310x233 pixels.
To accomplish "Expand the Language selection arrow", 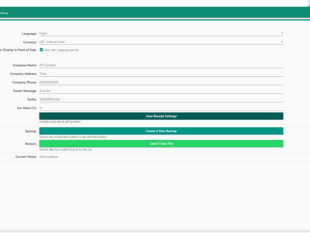I will click(282, 33).
